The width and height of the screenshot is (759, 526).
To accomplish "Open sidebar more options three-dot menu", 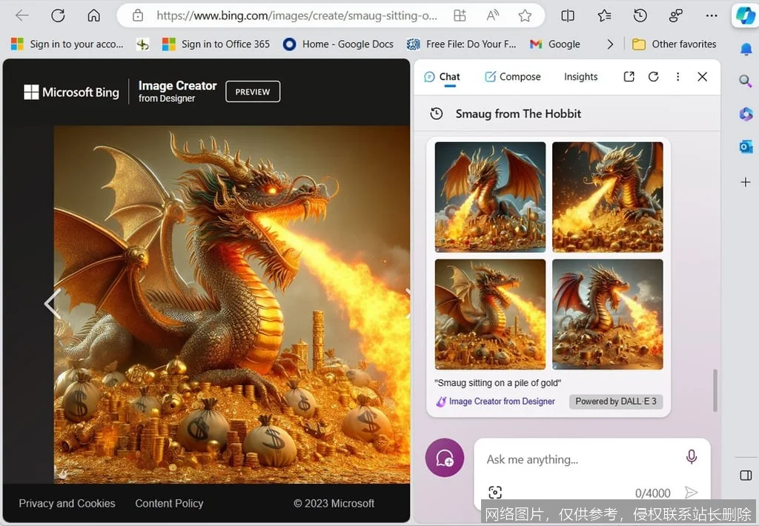I will (x=677, y=77).
